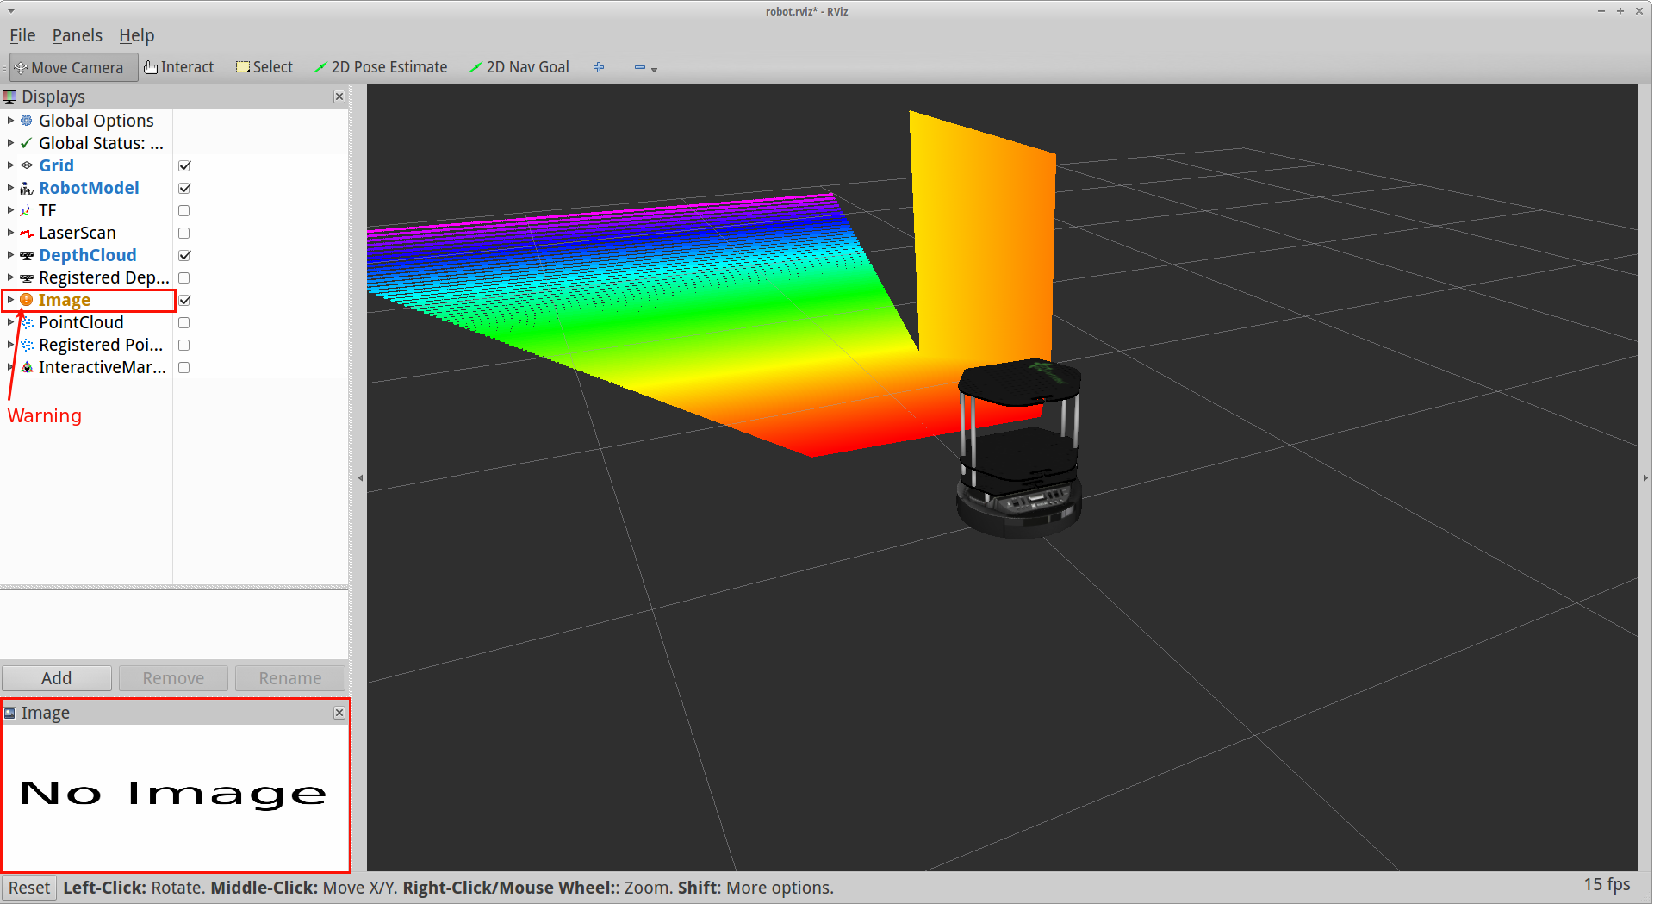Click the blue minus remove-tool icon
The width and height of the screenshot is (1654, 904).
click(640, 67)
